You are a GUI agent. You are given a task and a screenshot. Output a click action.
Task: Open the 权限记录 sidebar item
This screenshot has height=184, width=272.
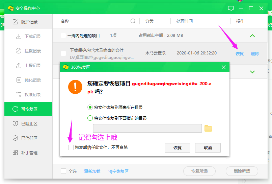pos(28,94)
